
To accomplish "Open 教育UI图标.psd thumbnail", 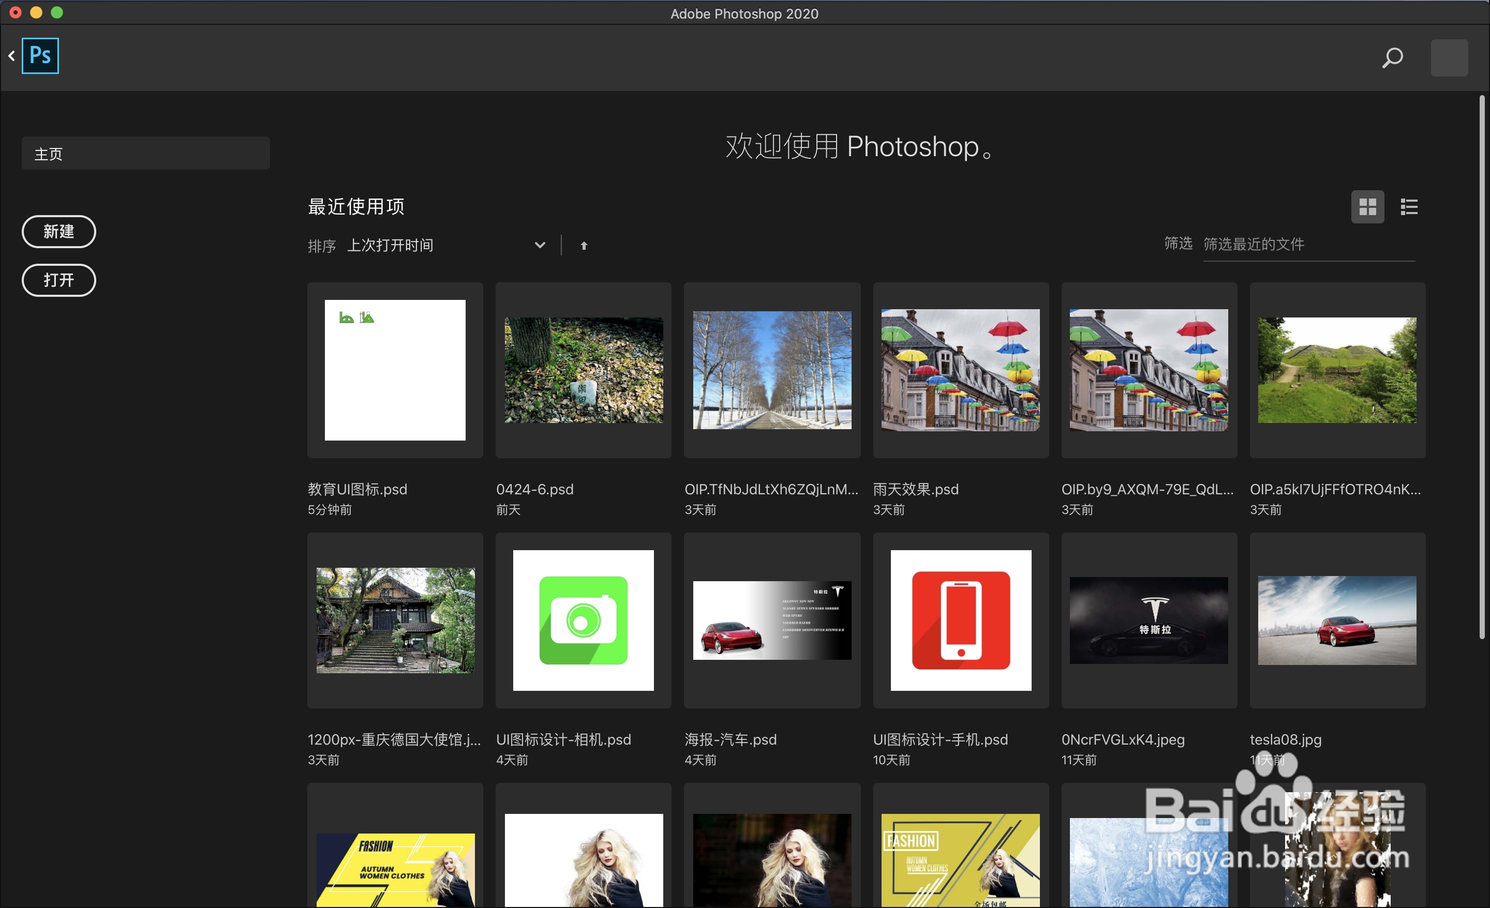I will [x=395, y=370].
